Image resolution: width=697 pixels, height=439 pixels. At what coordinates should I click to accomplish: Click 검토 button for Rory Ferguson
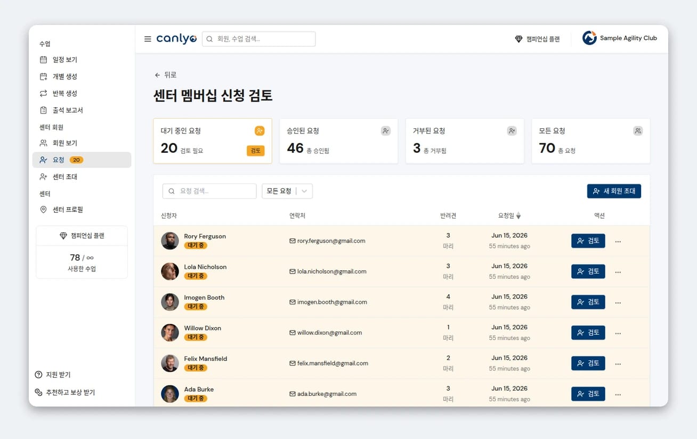[x=588, y=241]
